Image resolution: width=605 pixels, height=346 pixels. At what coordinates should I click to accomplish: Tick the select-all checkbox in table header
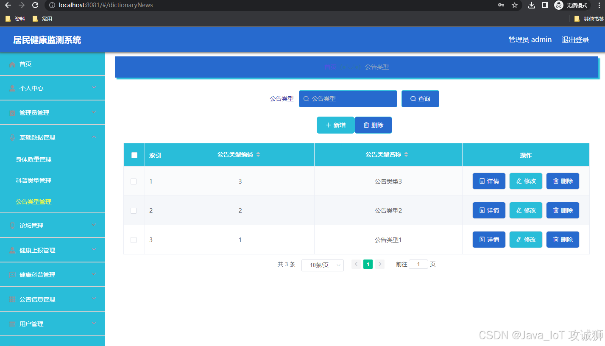(x=134, y=155)
